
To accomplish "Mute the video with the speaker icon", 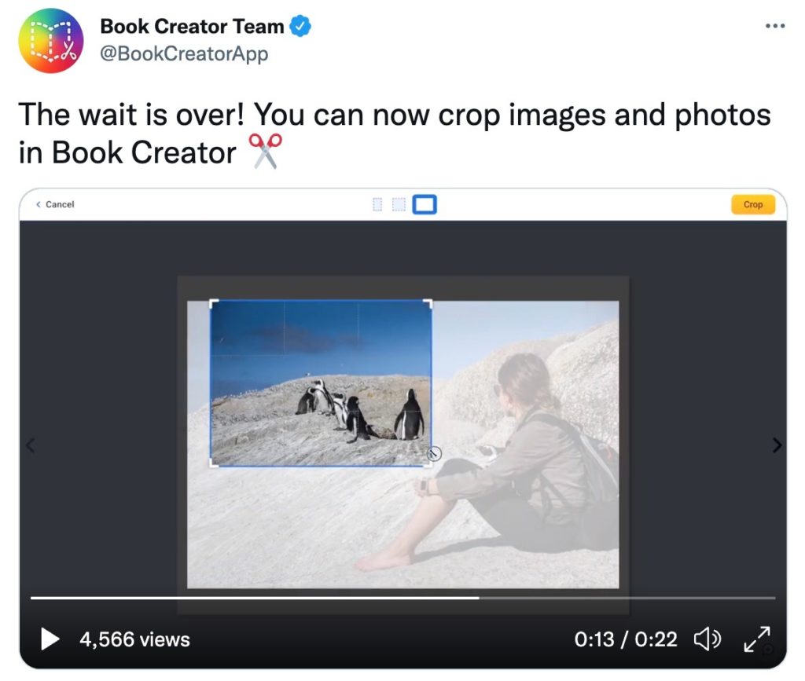I will click(x=707, y=639).
